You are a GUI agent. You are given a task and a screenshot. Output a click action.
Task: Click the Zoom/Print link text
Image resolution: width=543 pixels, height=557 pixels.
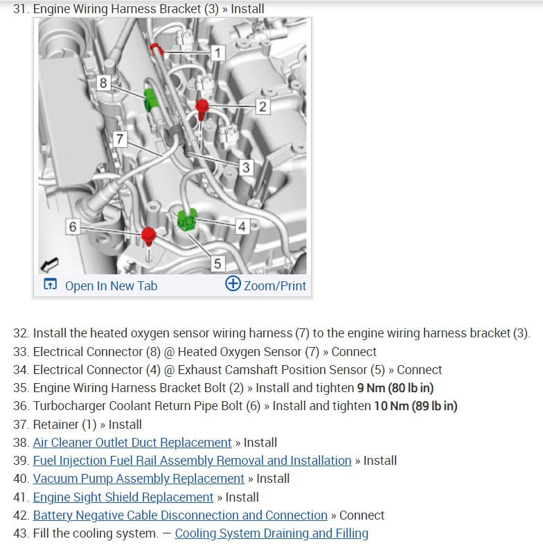click(275, 286)
